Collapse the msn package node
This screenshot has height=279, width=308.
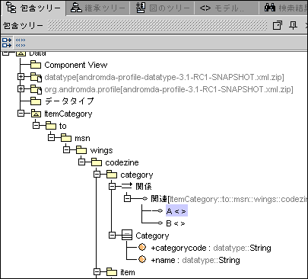(51, 137)
